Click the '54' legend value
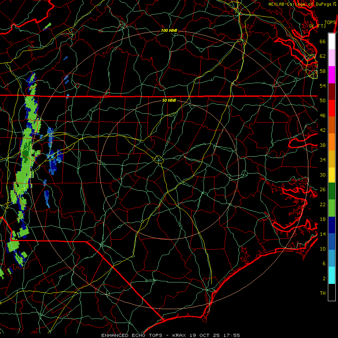 click(x=323, y=86)
